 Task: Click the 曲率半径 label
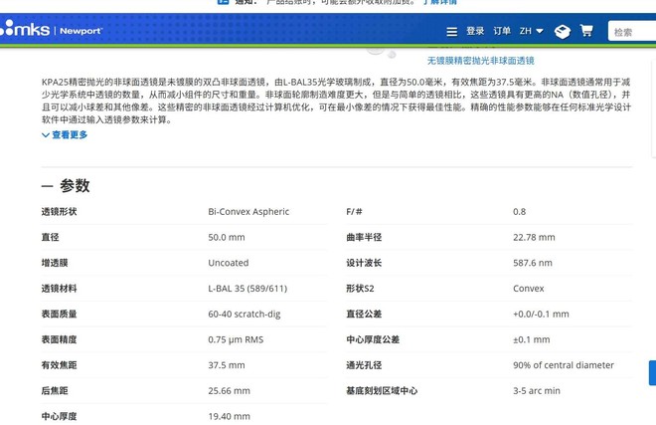364,237
